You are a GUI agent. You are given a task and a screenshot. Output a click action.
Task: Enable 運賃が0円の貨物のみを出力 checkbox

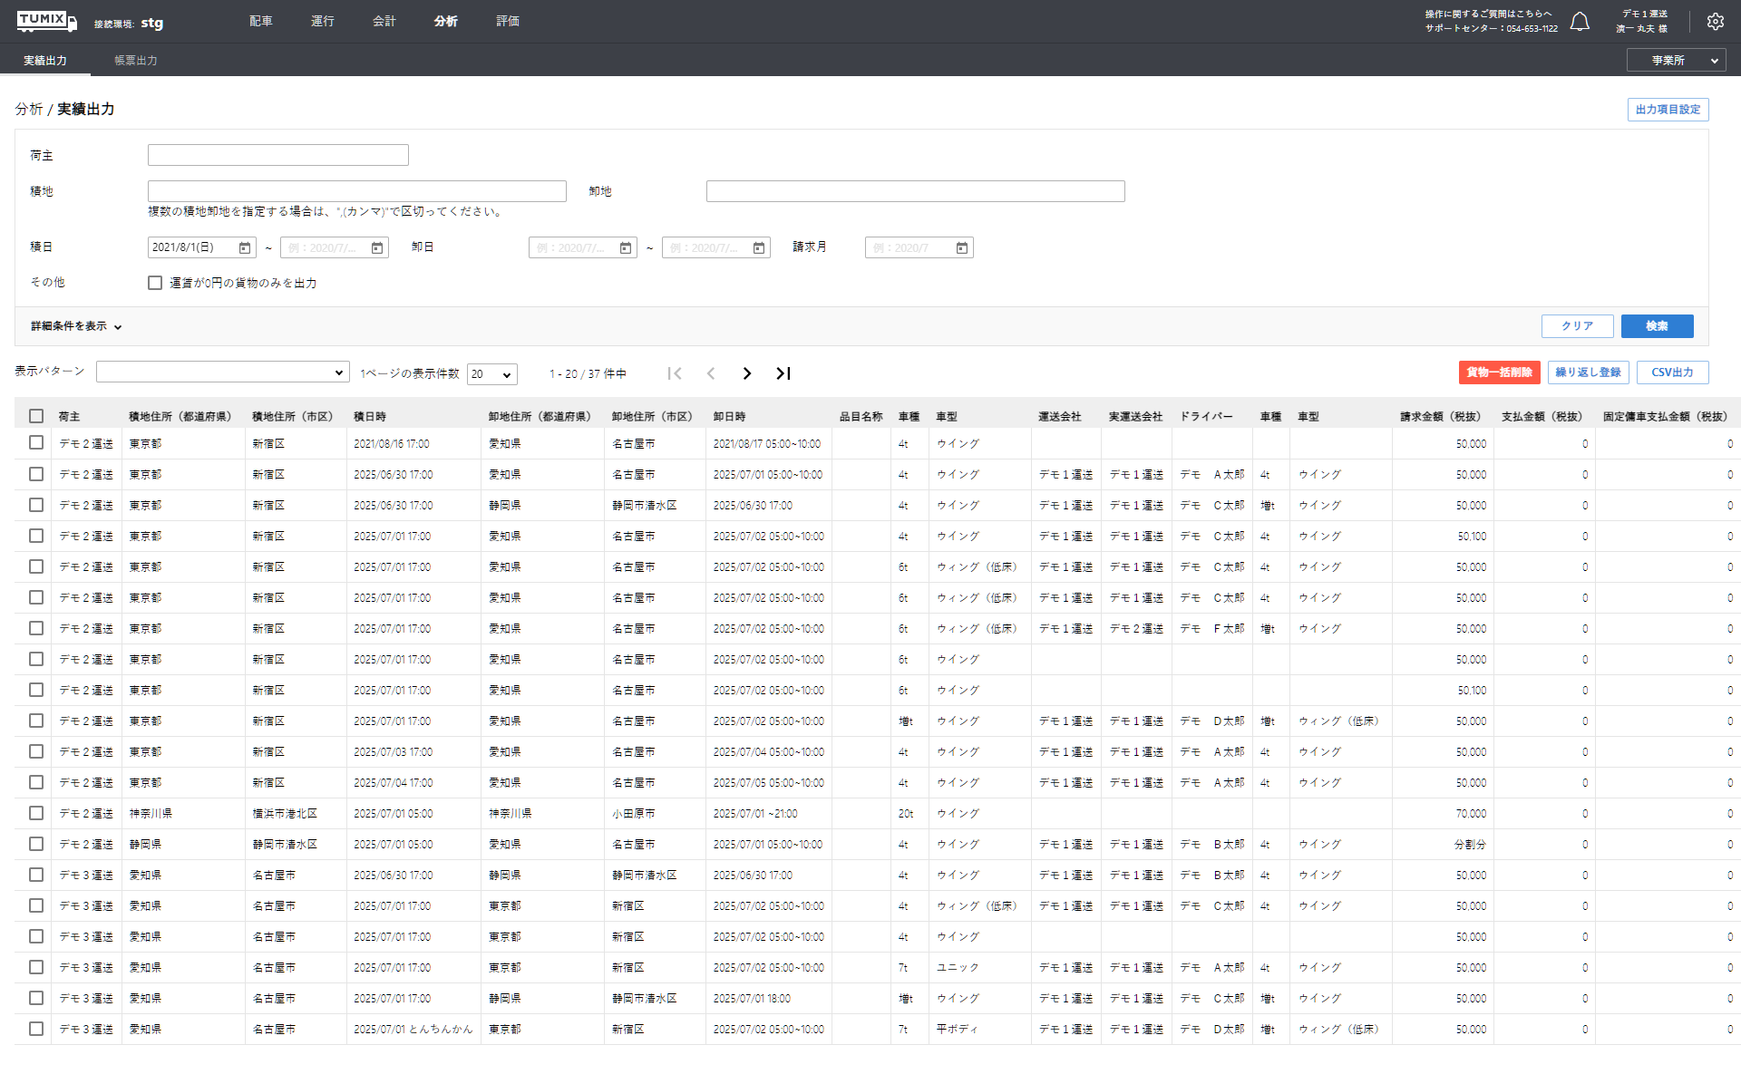pyautogui.click(x=155, y=283)
